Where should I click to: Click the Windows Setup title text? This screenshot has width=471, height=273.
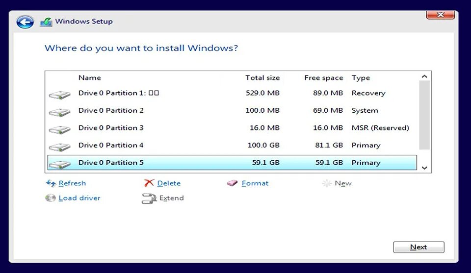pos(84,21)
